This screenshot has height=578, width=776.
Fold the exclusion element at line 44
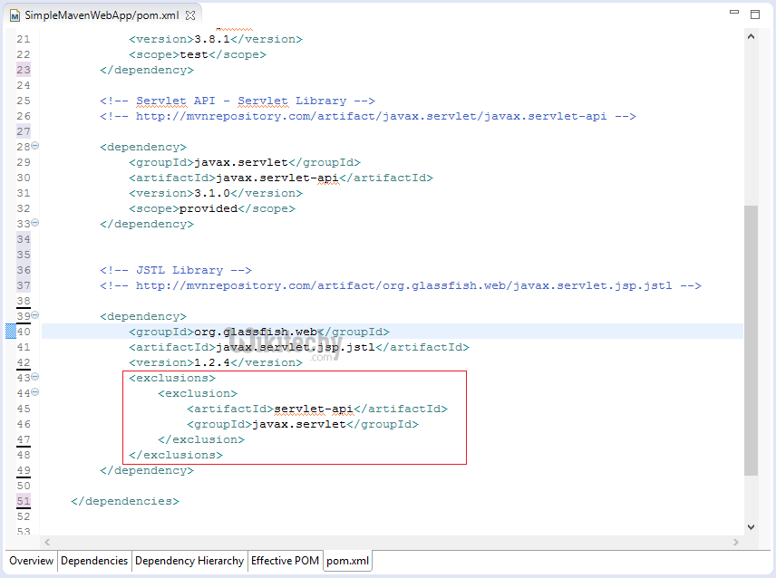point(35,392)
